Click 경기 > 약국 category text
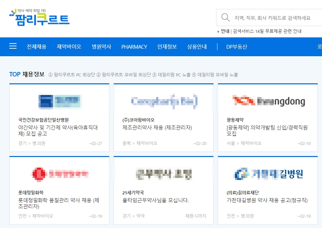This screenshot has width=322, height=228. 133,216
